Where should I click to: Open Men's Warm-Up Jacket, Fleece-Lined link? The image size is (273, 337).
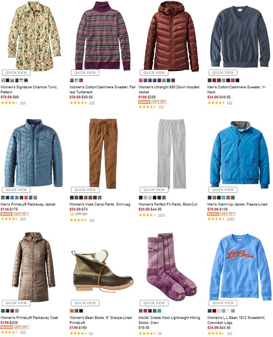(237, 204)
